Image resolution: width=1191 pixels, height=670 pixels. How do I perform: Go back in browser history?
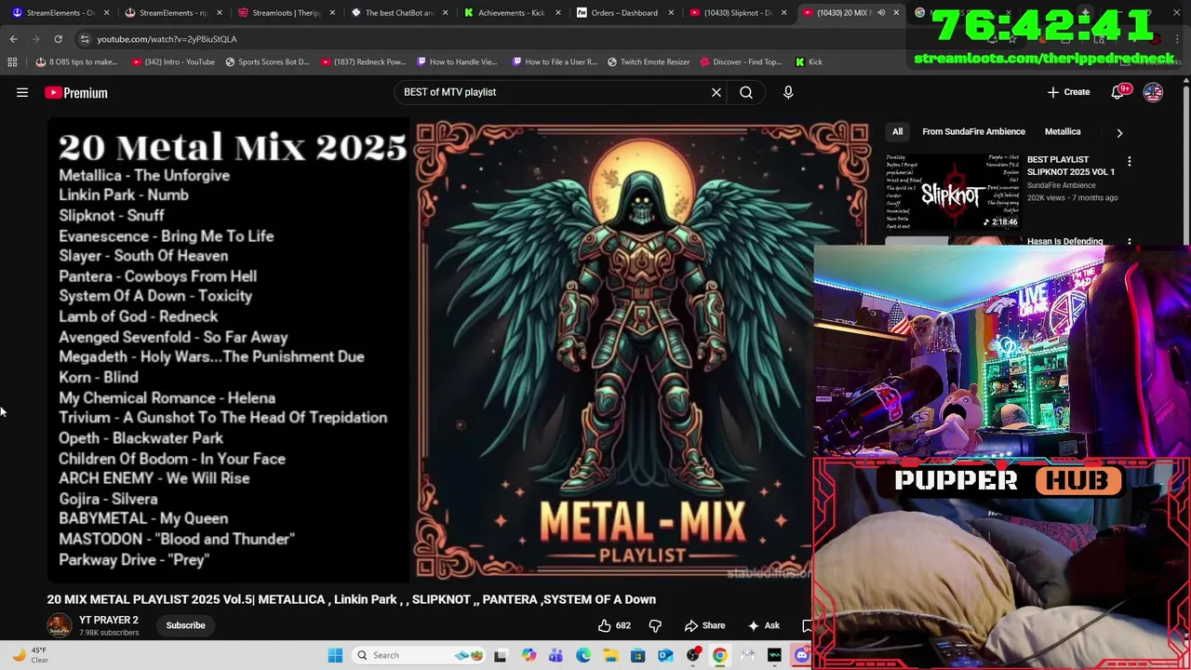tap(13, 39)
